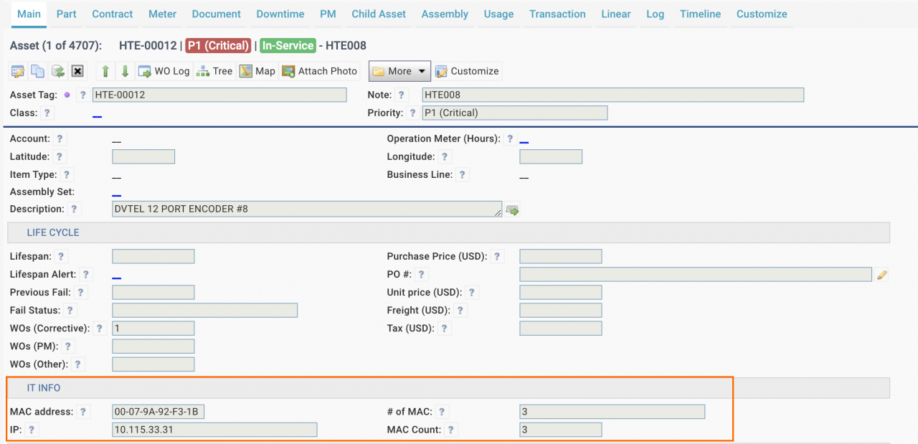
Task: Click the Class link value
Action: 97,114
